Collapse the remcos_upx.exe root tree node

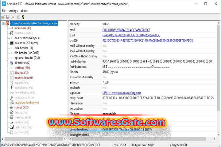pyautogui.click(x=3, y=23)
